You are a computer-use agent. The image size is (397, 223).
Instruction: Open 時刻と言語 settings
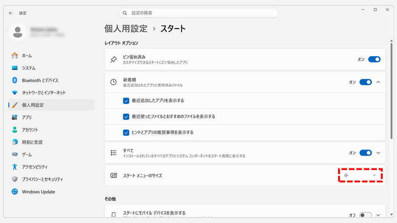click(x=52, y=142)
